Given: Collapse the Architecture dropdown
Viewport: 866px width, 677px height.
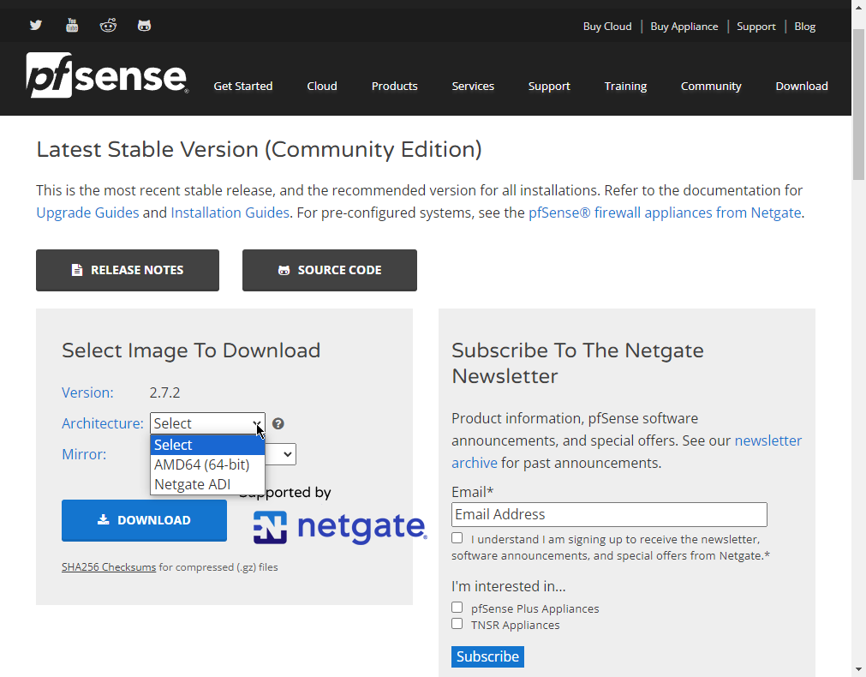Looking at the screenshot, I should 207,424.
